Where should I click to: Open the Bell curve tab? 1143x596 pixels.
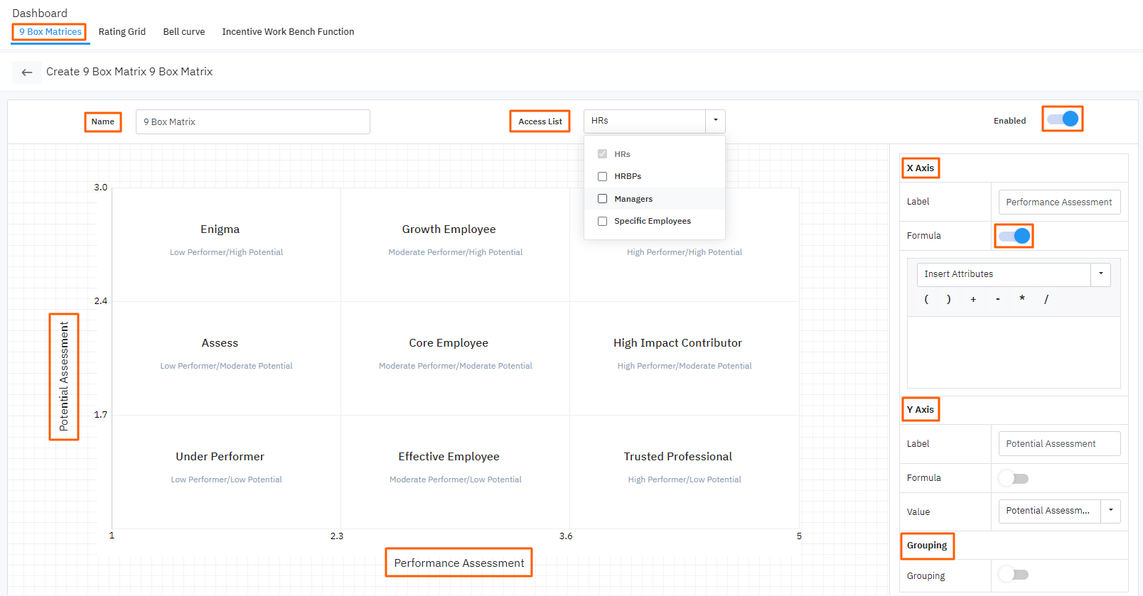184,32
